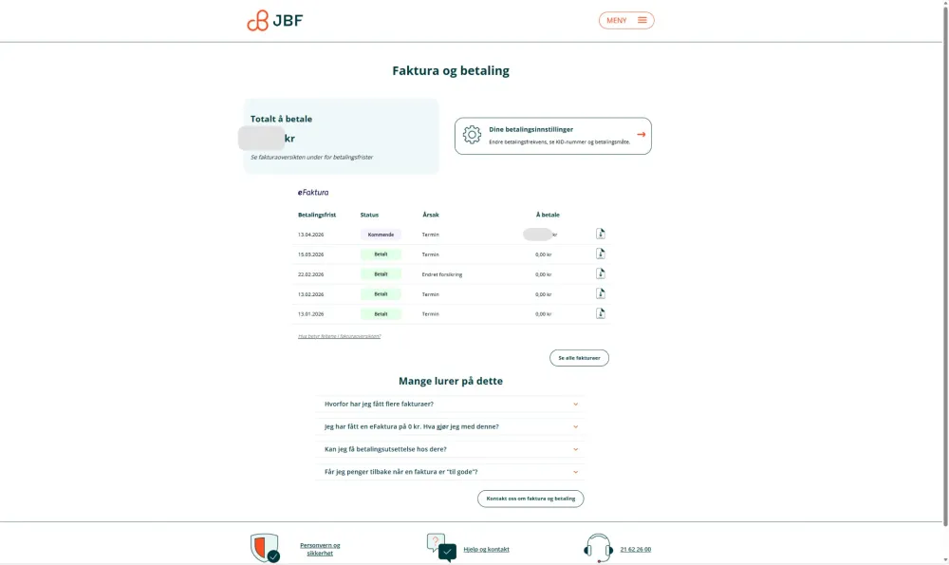Download invoice due 13.04.2026
The height and width of the screenshot is (565, 949).
601,234
